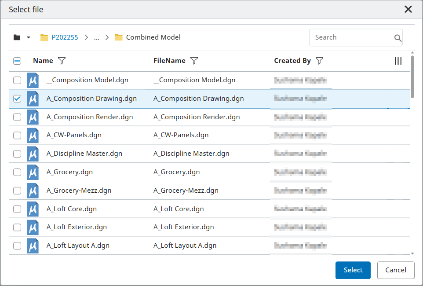Viewport: 423px width, 286px height.
Task: Open the column chooser icon
Action: pos(398,61)
